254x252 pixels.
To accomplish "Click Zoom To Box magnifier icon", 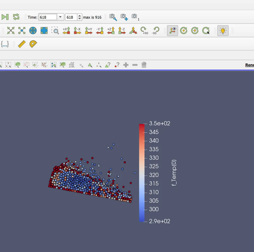I will tap(55, 30).
